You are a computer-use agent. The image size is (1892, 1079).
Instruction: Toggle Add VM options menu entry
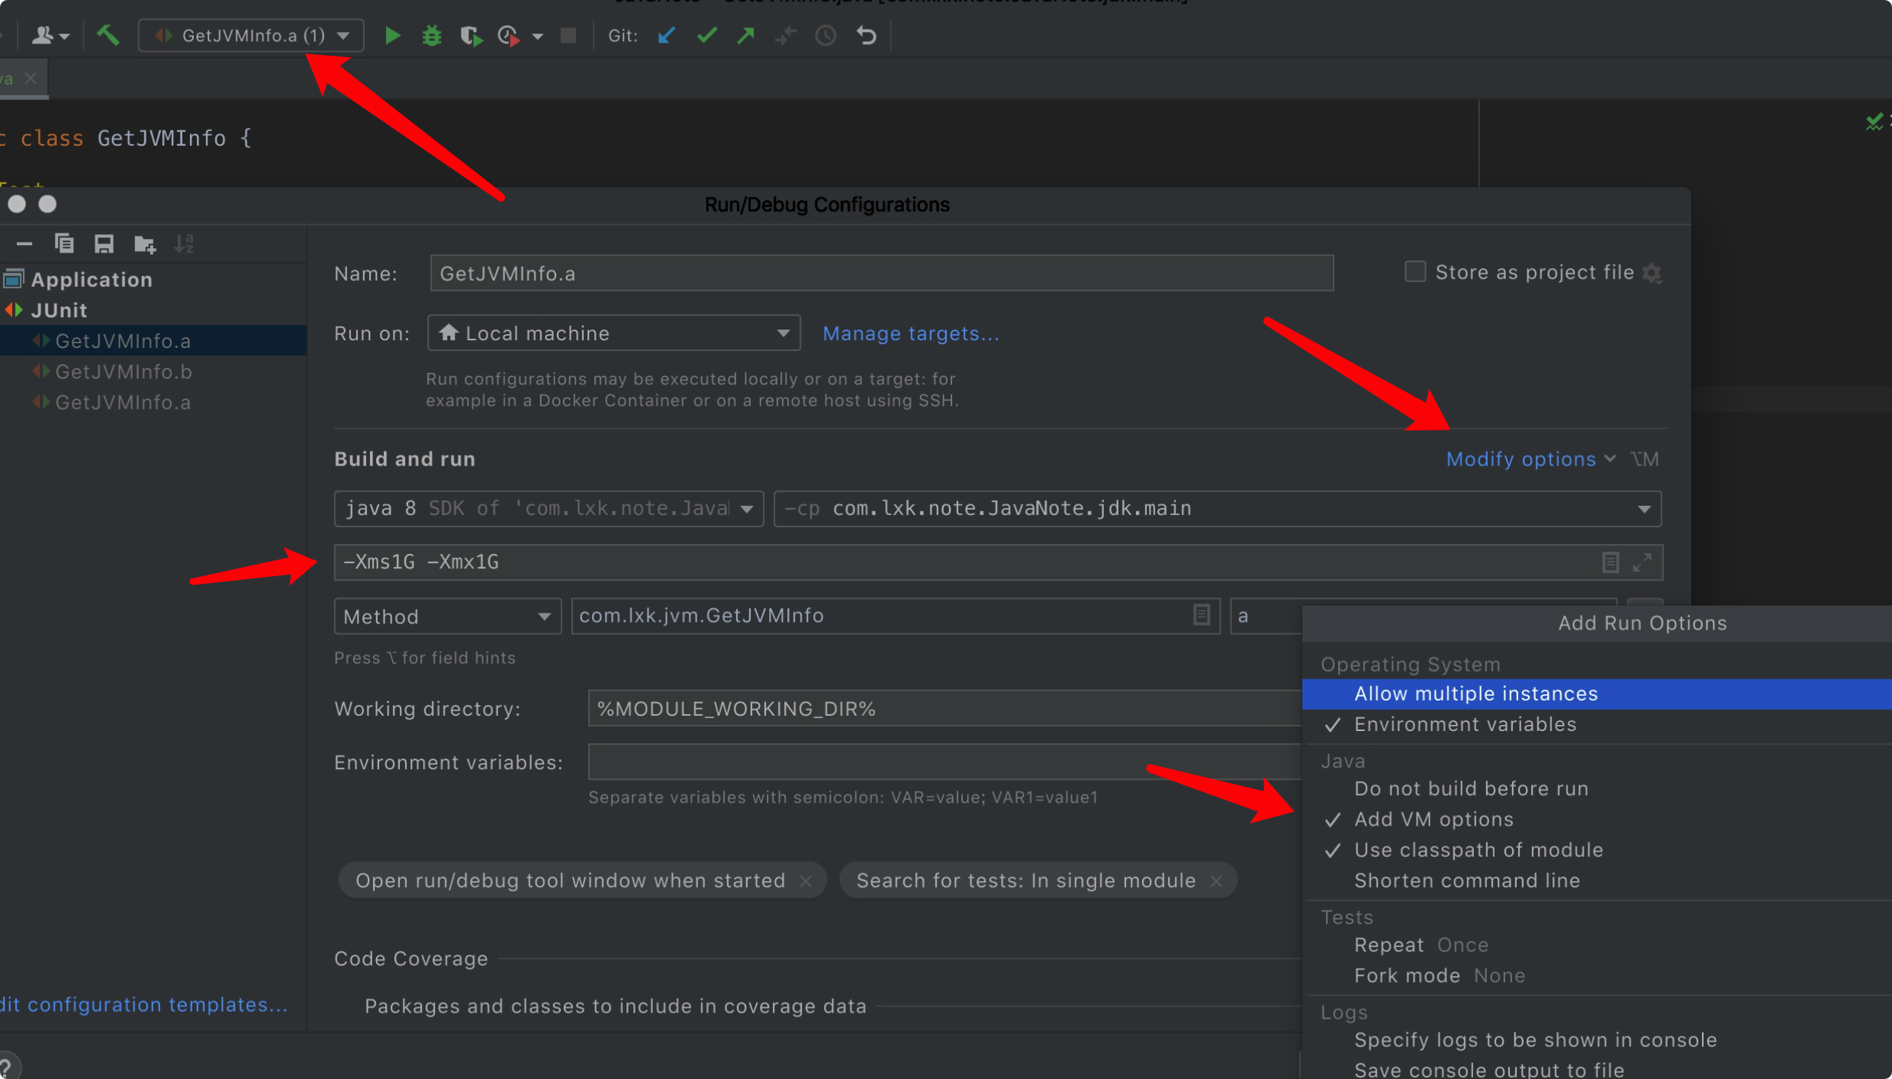[x=1433, y=819]
